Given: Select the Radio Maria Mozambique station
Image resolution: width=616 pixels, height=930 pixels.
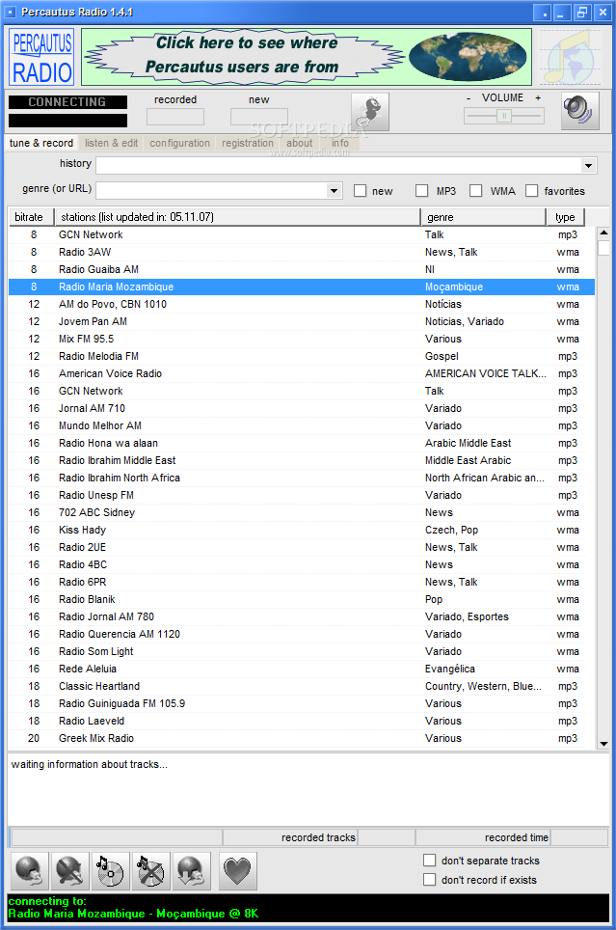Looking at the screenshot, I should (x=302, y=287).
